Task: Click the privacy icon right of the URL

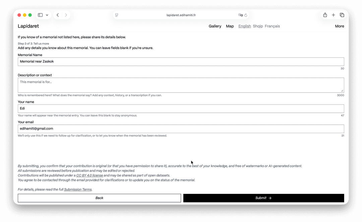Action: click(240, 15)
